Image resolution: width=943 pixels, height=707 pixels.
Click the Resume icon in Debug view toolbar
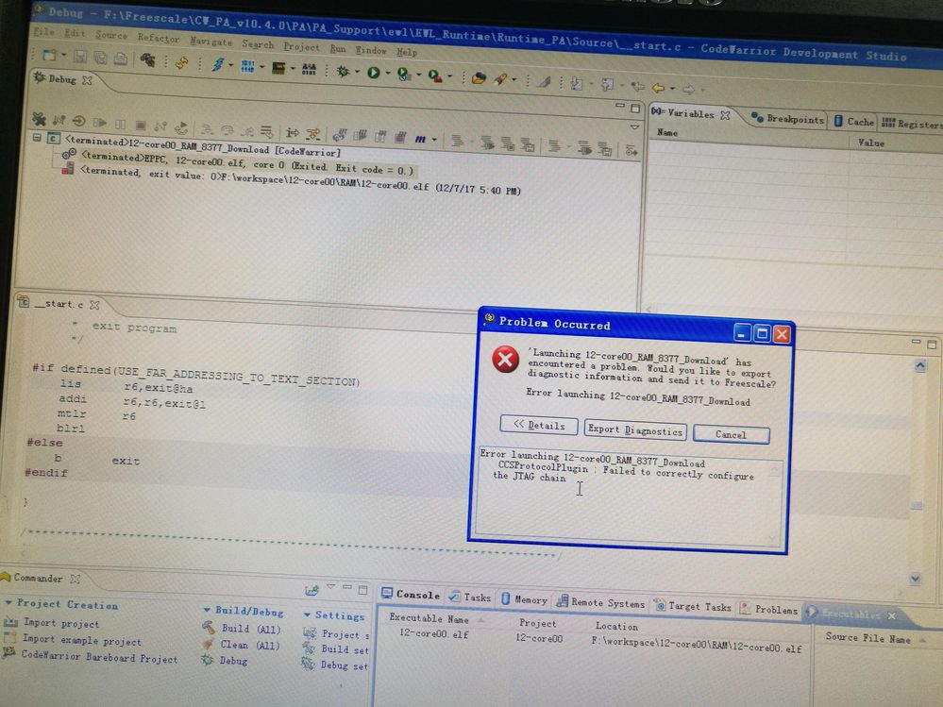pos(100,123)
